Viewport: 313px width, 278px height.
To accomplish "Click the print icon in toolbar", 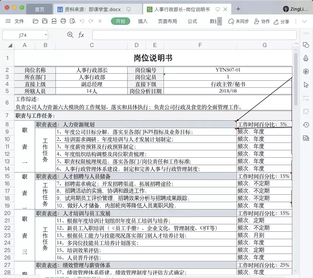I will coord(63,21).
